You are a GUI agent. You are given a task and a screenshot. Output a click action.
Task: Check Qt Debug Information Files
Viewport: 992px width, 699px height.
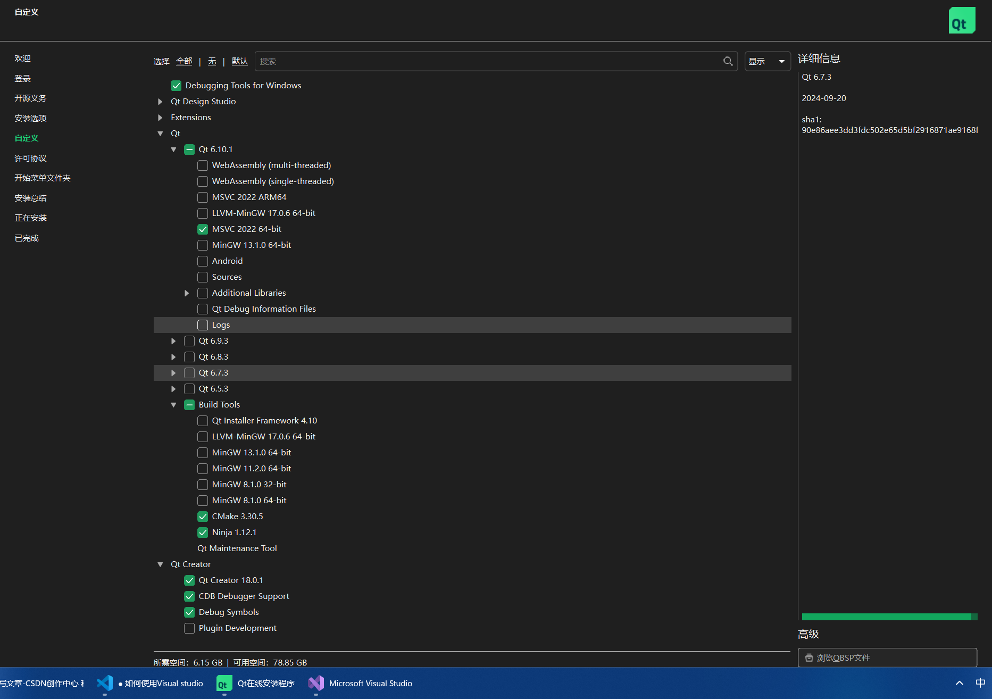[x=203, y=309]
